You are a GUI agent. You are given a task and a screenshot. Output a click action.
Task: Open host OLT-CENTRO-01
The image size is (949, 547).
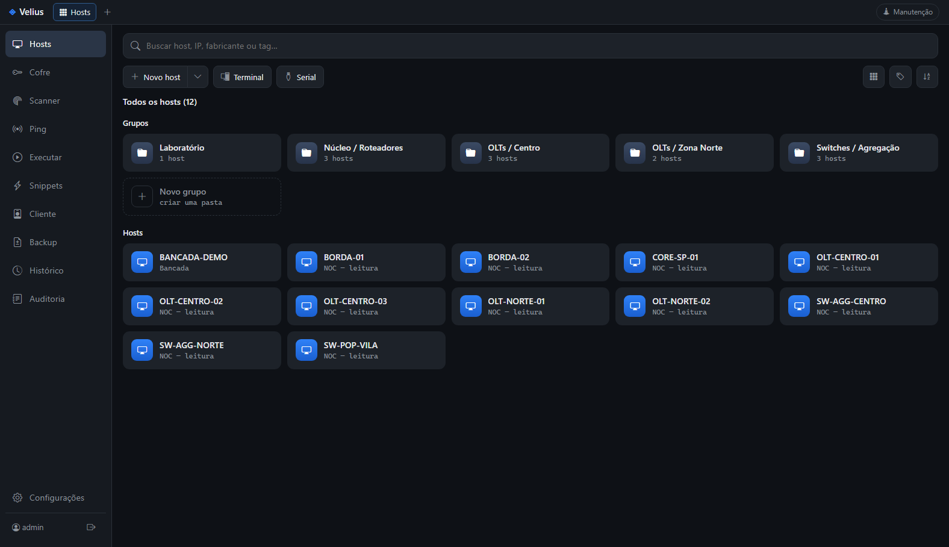859,262
